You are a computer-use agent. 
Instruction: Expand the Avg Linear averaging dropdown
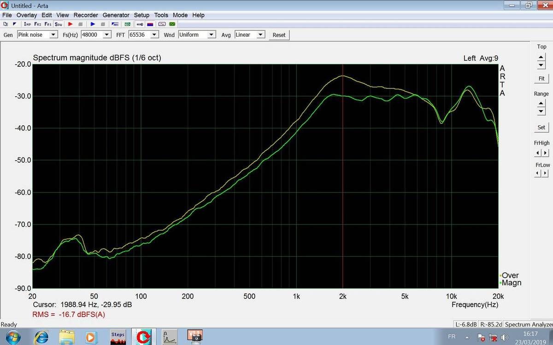coord(261,35)
